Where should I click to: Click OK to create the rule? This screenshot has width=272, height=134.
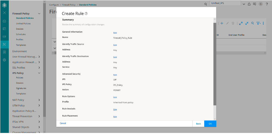[x=210, y=124]
